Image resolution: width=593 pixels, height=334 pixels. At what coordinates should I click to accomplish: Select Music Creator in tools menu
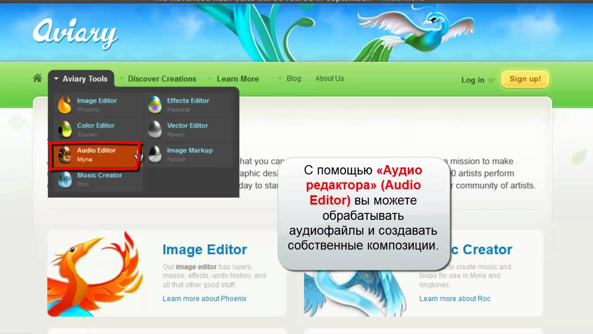100,175
